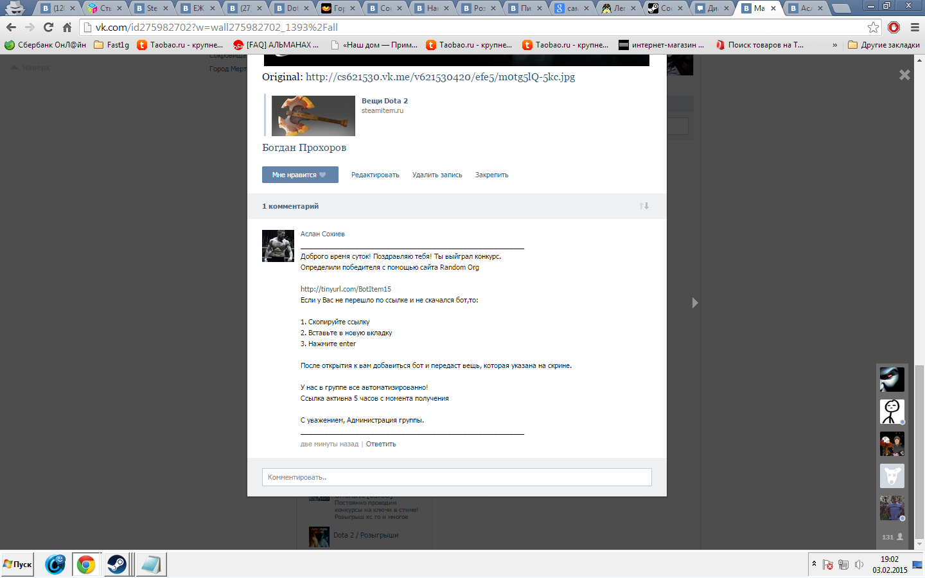Open the flag action center tray icon
Viewport: 925px width, 578px height.
click(828, 565)
